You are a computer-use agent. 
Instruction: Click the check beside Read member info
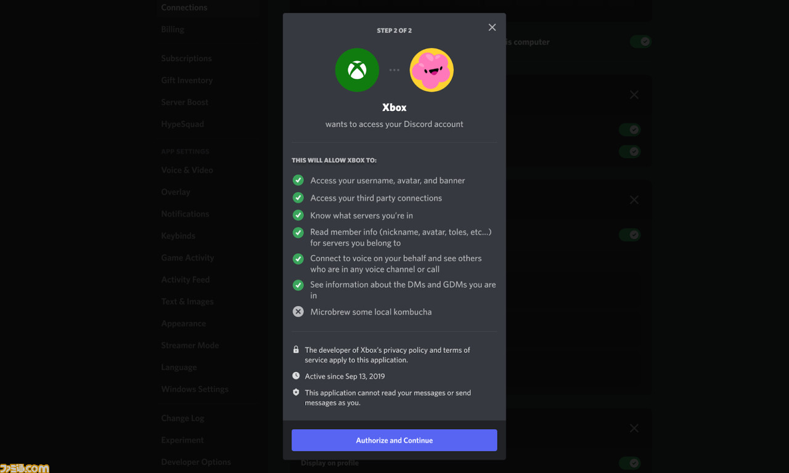tap(298, 233)
